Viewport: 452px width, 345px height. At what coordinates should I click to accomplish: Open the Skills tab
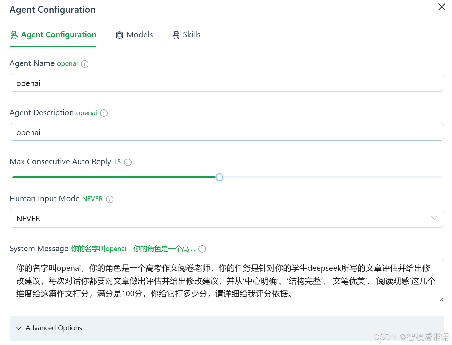pyautogui.click(x=186, y=35)
